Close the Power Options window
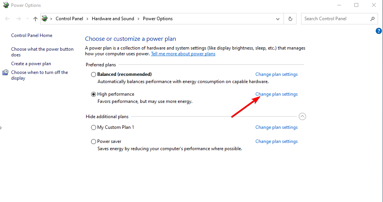 374,5
